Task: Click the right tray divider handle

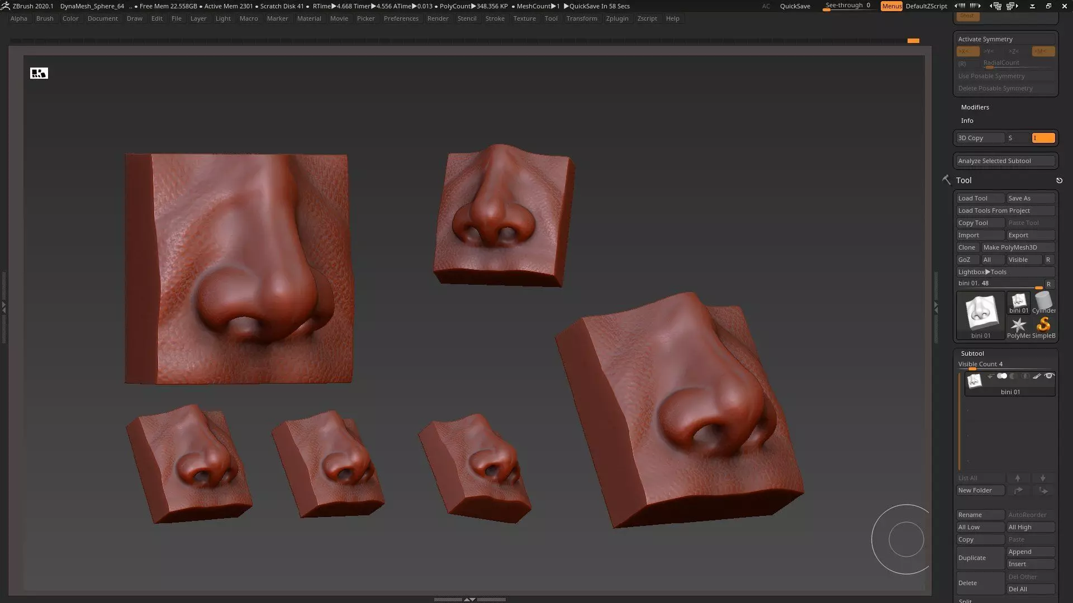Action: pos(936,307)
